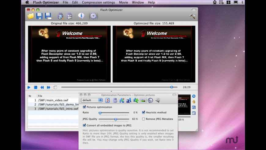Screen dimensions: 266x150
Task: Save using the first floppy disk icon
Action: pos(39,16)
